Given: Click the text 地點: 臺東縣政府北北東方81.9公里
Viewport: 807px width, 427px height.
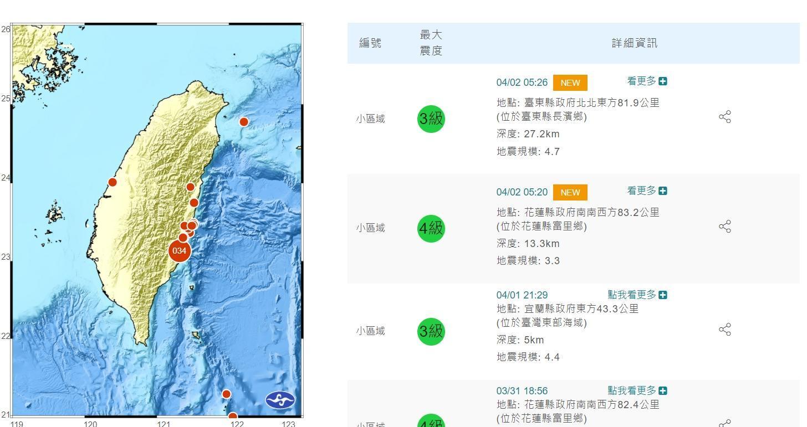Looking at the screenshot, I should pyautogui.click(x=578, y=102).
